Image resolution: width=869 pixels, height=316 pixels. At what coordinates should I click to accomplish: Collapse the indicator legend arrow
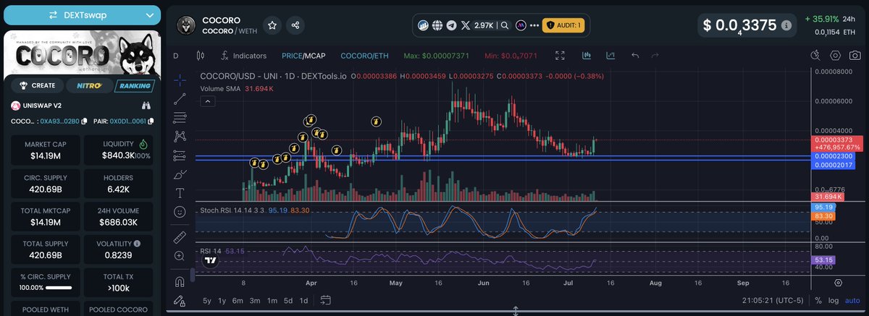(x=206, y=102)
